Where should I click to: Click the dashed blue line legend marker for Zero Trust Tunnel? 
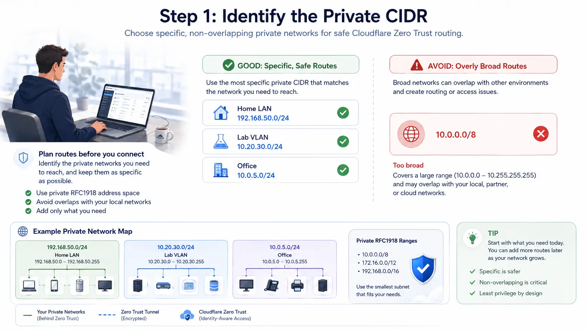click(x=107, y=315)
